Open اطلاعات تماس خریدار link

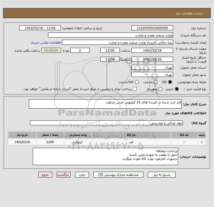(46, 43)
